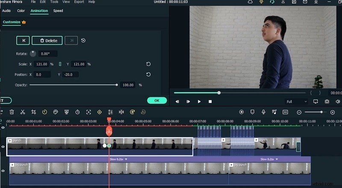The image size is (342, 188).
Task: Open the edit adjustments sliders icon
Action: (110, 112)
